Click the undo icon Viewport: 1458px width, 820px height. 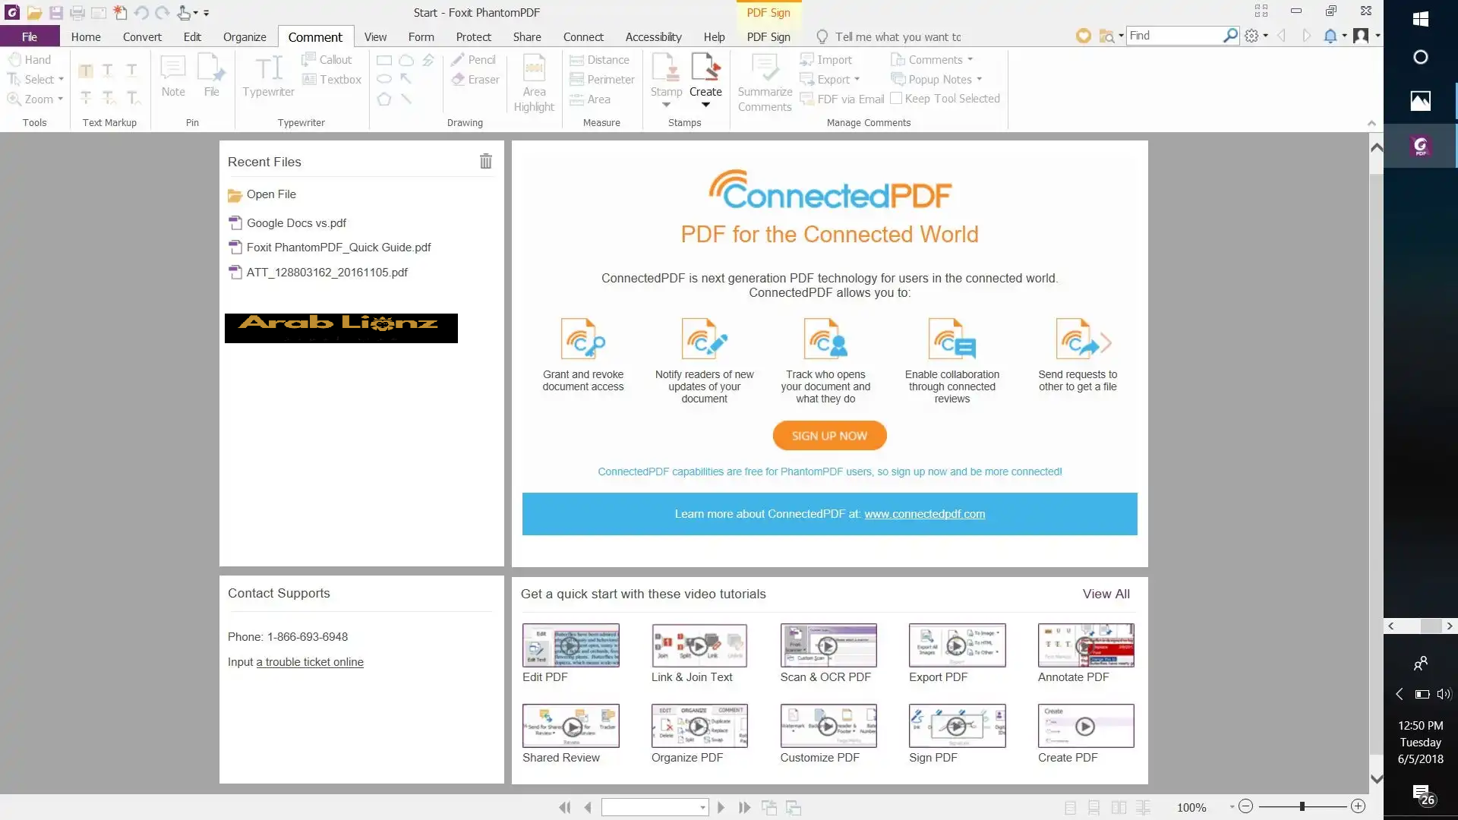pyautogui.click(x=140, y=13)
